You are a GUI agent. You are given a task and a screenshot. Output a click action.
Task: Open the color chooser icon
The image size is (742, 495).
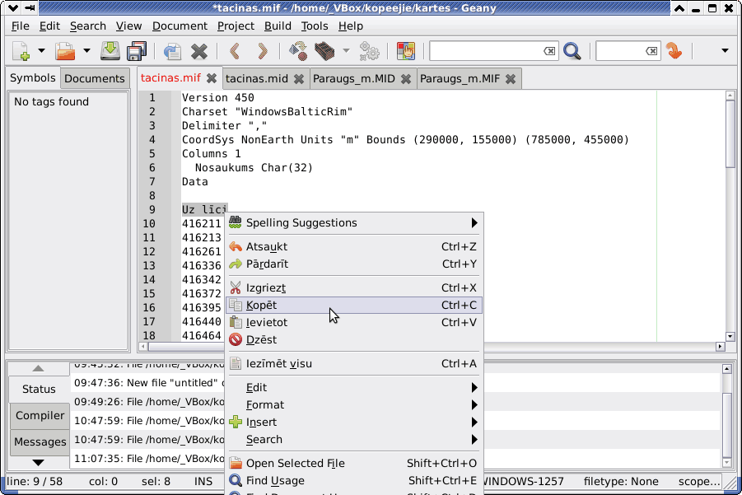click(x=406, y=50)
